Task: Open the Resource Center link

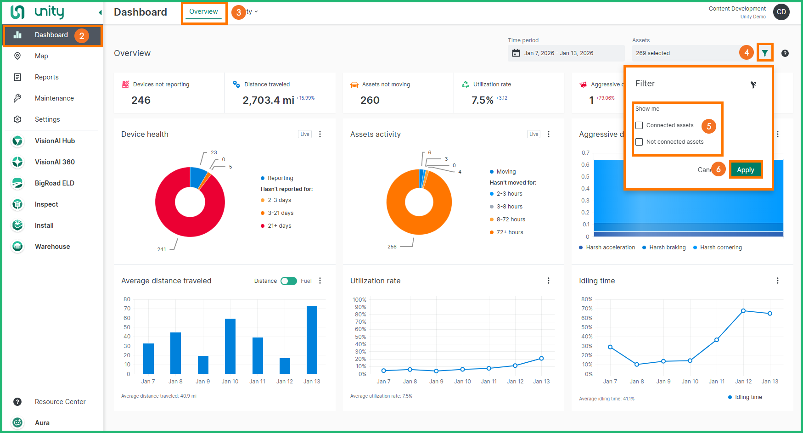Action: [x=60, y=402]
